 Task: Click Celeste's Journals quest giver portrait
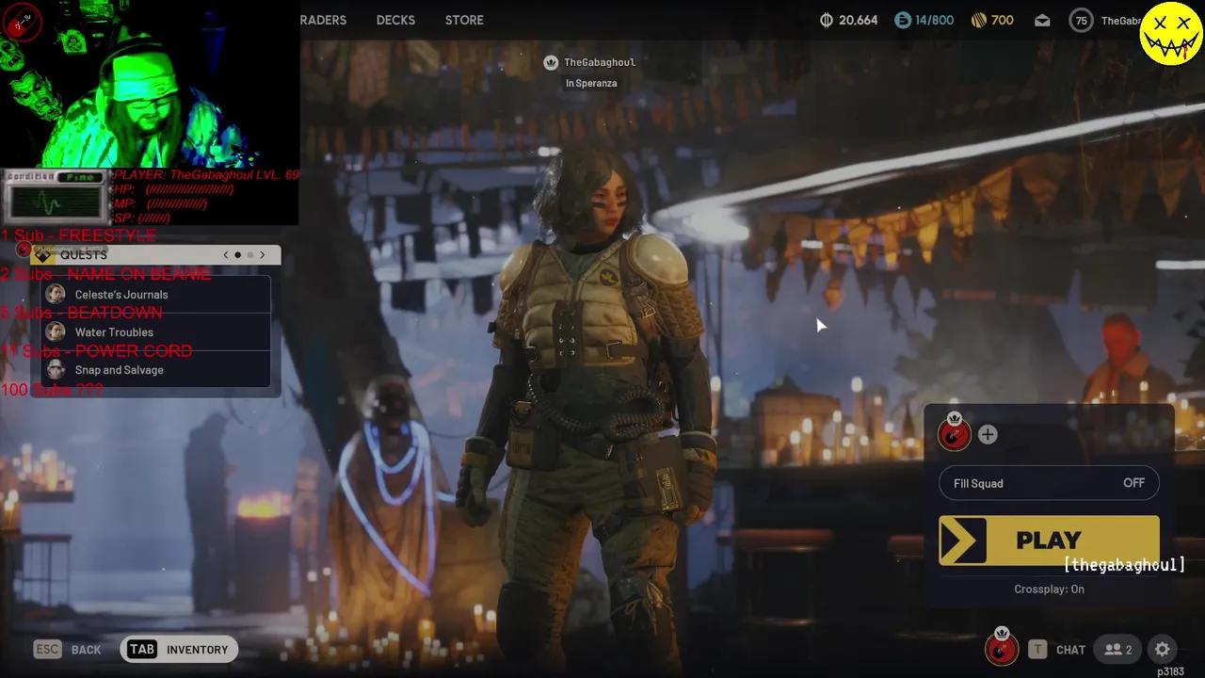coord(56,295)
